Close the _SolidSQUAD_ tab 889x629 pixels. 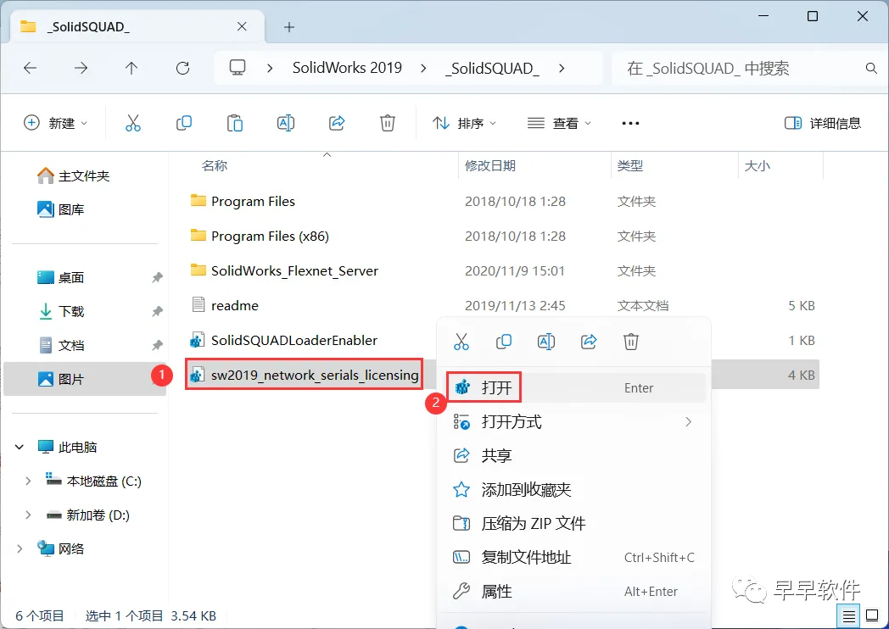(x=242, y=26)
